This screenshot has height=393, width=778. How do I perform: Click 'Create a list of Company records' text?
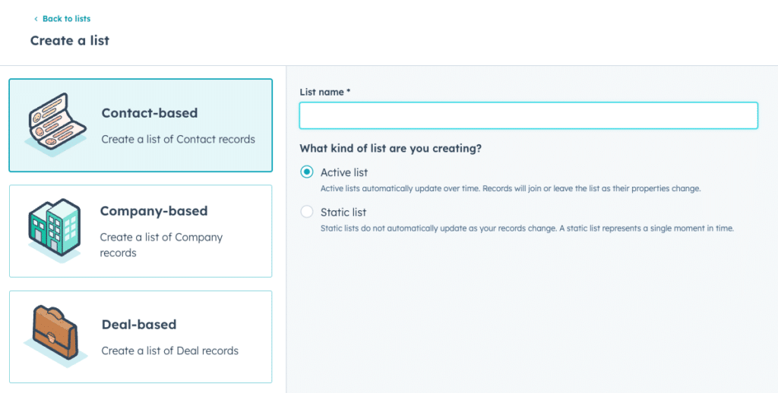tap(161, 245)
